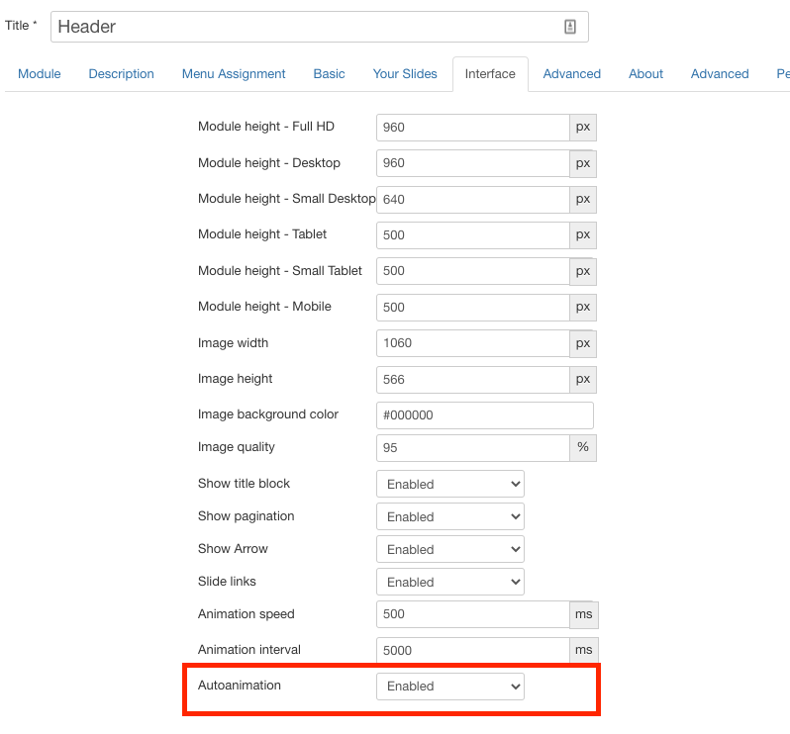Edit the Module height Mobile field
Screen dimensions: 790x734
pos(472,308)
